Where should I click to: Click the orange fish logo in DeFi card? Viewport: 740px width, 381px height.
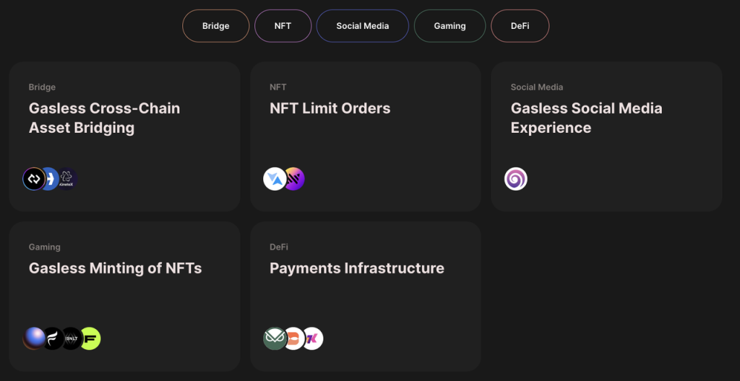(x=293, y=338)
